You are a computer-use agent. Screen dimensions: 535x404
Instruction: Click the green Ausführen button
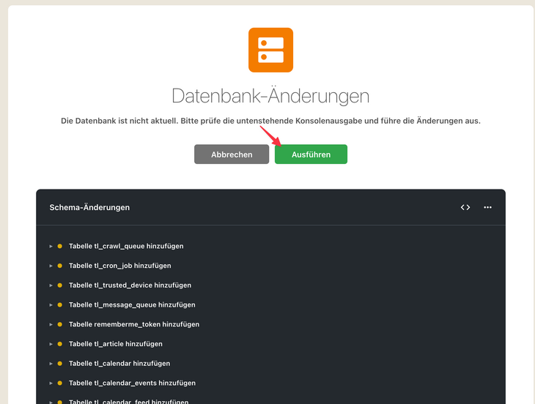[x=311, y=154]
